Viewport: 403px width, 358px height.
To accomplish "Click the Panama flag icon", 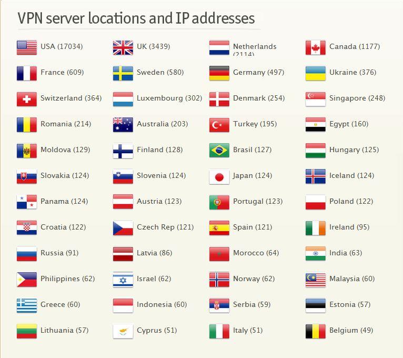I will pyautogui.click(x=27, y=202).
